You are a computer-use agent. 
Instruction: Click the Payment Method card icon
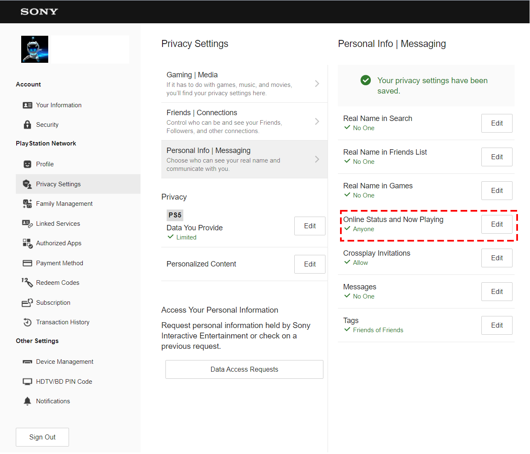tap(27, 263)
